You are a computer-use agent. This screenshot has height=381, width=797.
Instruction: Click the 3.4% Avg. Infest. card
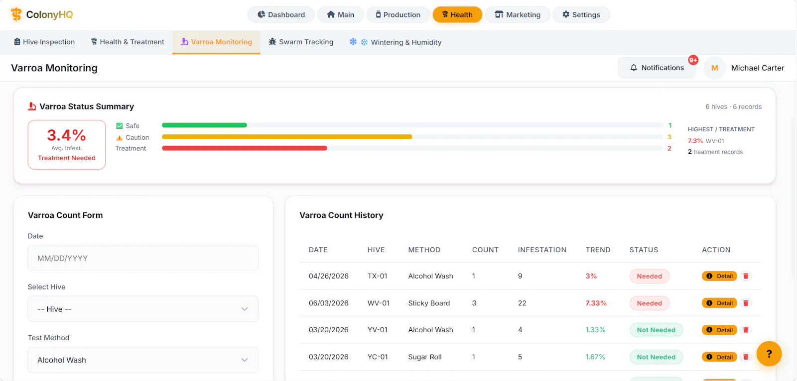click(x=67, y=145)
